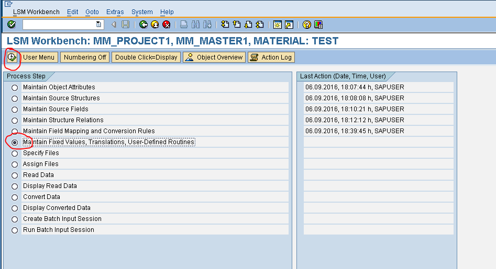Open the Edit menu
This screenshot has width=496, height=269.
(x=72, y=12)
